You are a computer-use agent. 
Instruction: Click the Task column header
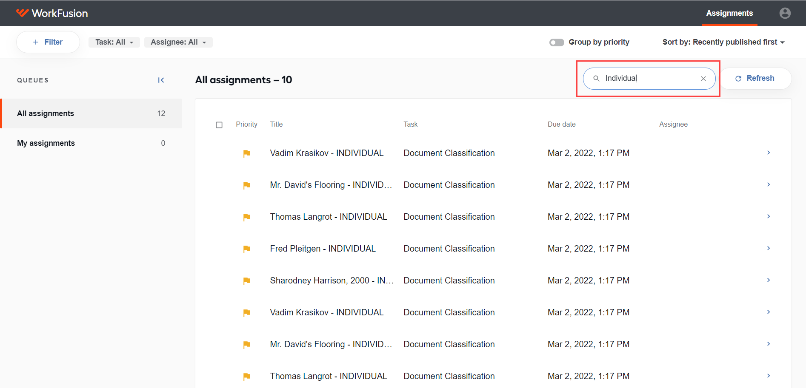pos(411,125)
